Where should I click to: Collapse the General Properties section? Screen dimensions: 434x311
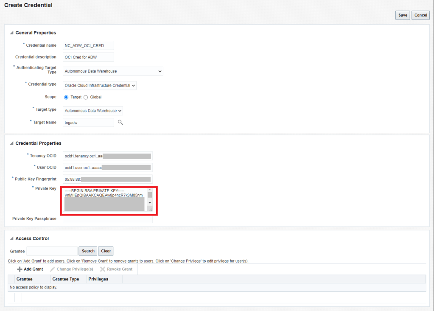click(x=11, y=33)
